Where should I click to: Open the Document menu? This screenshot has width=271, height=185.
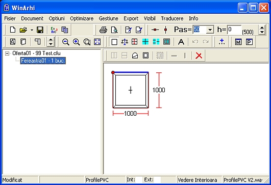coord(32,18)
